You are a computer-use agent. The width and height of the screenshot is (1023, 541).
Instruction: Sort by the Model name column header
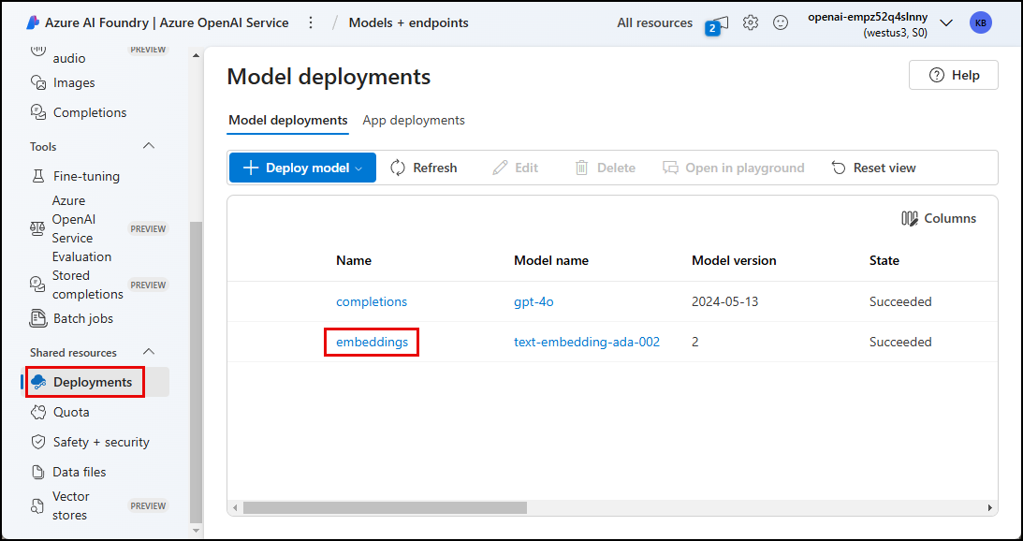coord(551,260)
